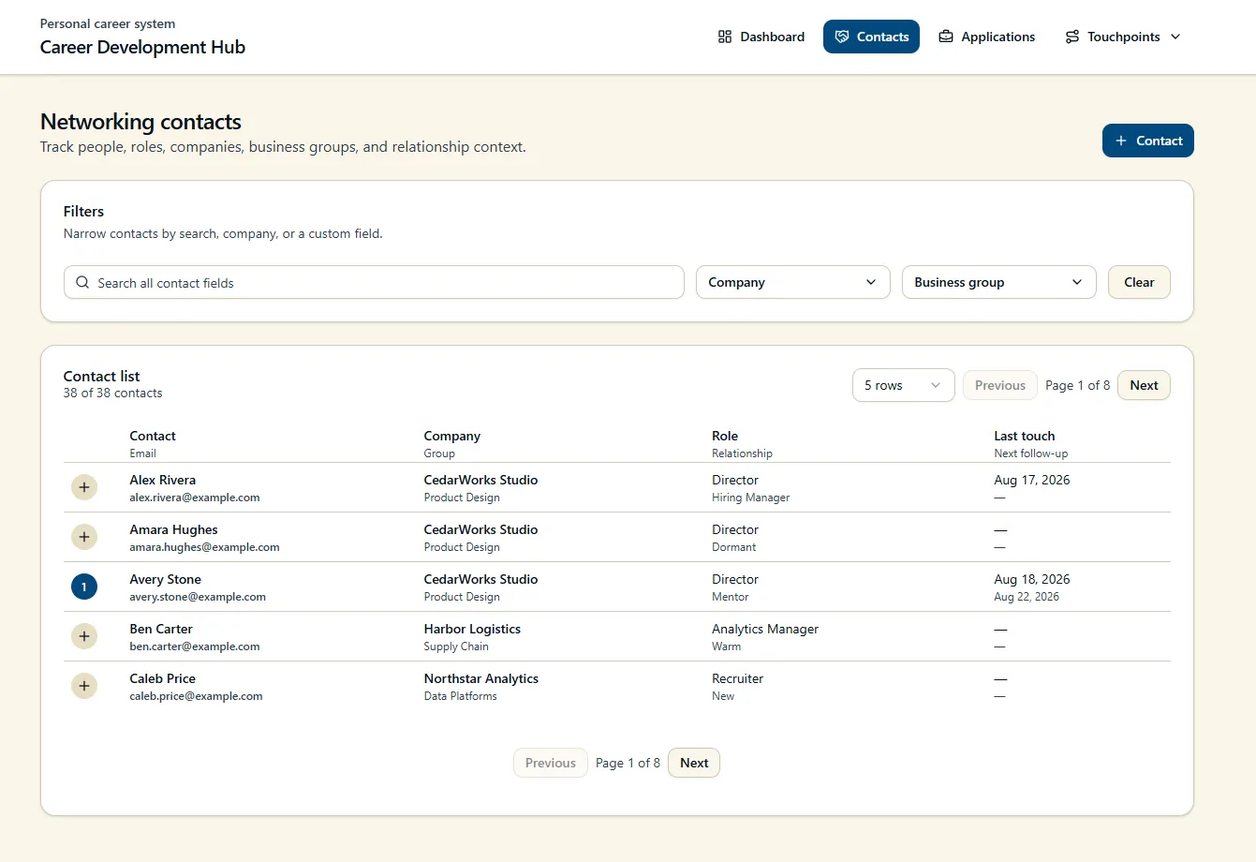Open the 5 rows page size dropdown
The image size is (1256, 862).
[904, 385]
